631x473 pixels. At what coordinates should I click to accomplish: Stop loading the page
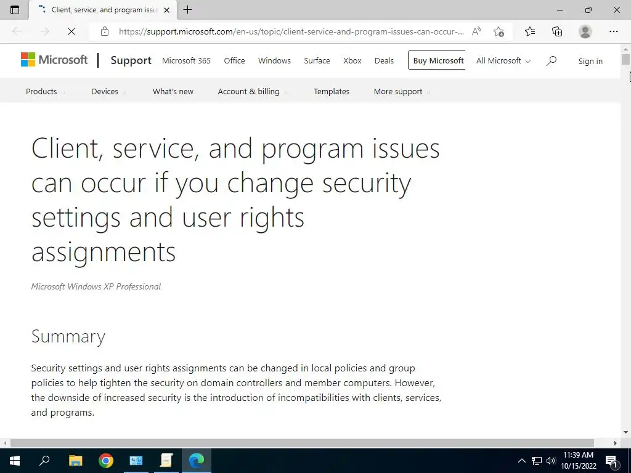(x=71, y=31)
